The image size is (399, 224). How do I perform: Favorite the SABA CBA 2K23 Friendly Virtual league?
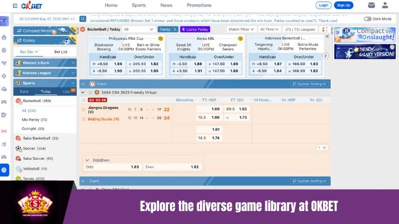point(90,93)
